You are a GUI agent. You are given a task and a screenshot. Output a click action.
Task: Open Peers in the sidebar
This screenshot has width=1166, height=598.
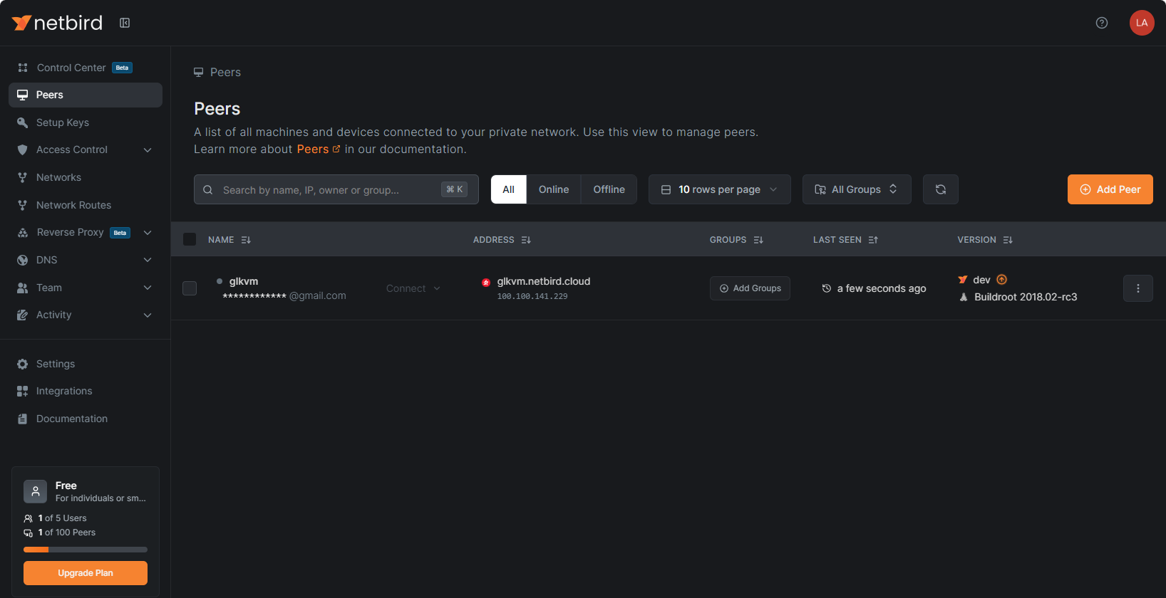point(86,95)
